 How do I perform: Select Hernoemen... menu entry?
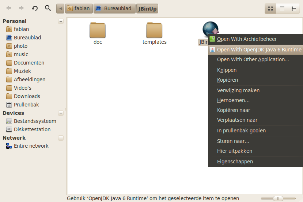[x=255, y=100]
